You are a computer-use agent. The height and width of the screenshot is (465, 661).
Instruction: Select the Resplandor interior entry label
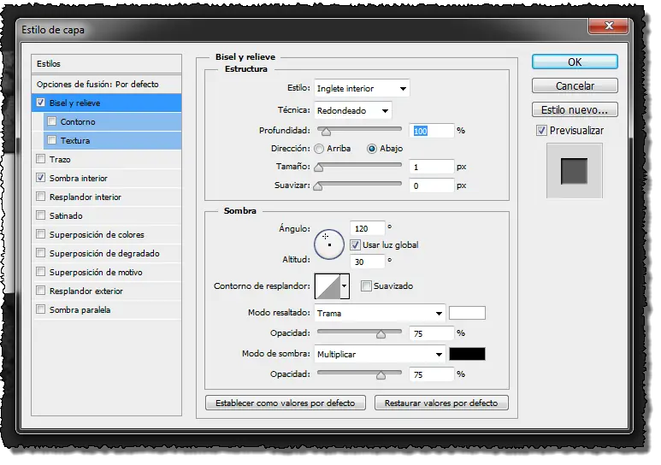[86, 197]
